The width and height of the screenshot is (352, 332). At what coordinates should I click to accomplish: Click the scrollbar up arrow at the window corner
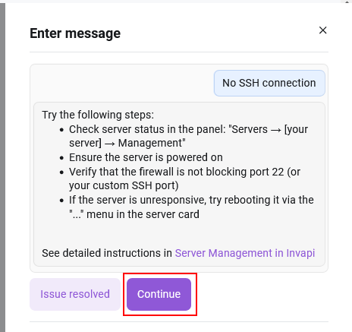349,2
